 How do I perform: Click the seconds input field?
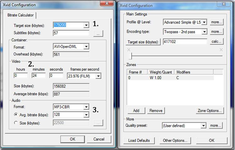tap(56, 75)
